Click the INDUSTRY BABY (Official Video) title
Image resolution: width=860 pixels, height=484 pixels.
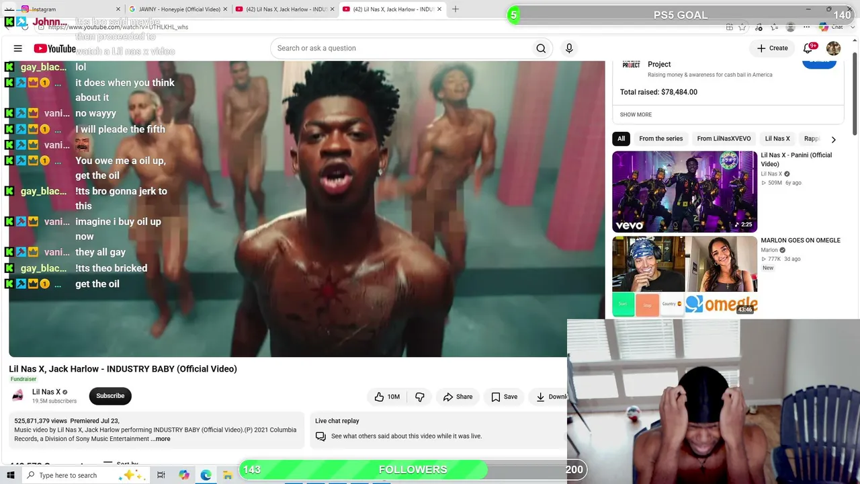(123, 369)
